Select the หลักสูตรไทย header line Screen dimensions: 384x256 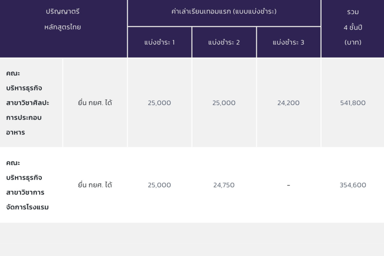point(62,27)
